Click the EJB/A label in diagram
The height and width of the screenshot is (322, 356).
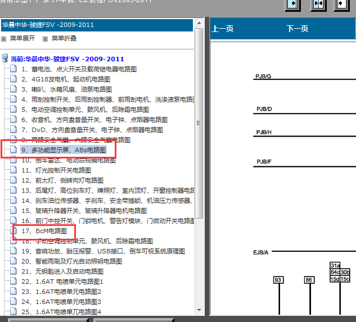pos(260,252)
